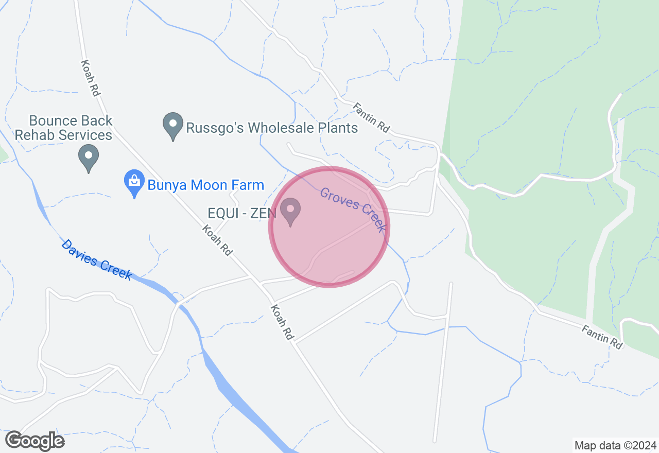This screenshot has width=659, height=453.
Task: Click the Russgo's Wholesale Plants pin icon
Action: (172, 127)
